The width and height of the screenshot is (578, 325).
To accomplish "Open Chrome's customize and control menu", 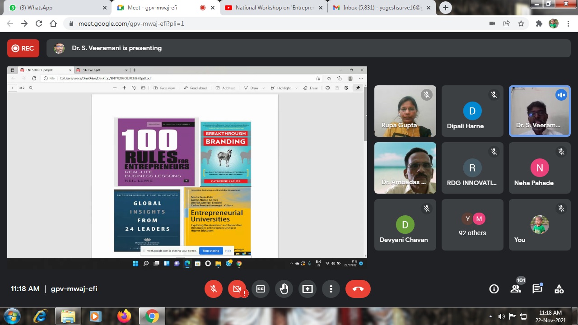I will click(x=568, y=23).
